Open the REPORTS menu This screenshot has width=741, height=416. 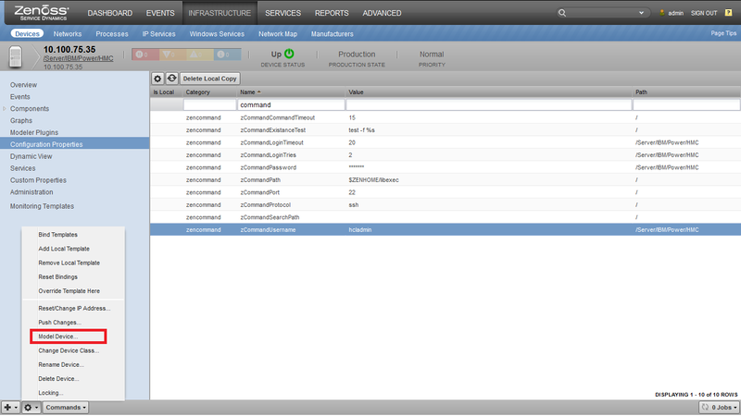click(332, 13)
